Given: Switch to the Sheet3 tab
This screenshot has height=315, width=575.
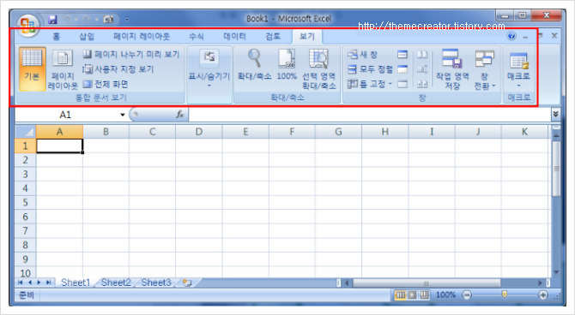Looking at the screenshot, I should pos(156,282).
